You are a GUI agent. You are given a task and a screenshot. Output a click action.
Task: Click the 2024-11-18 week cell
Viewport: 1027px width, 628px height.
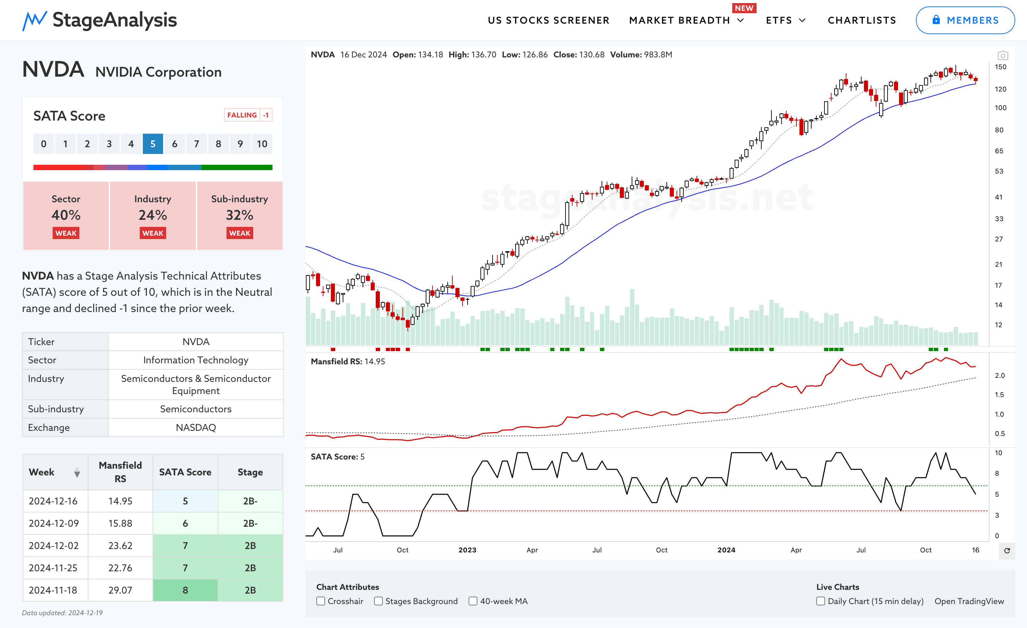point(55,590)
